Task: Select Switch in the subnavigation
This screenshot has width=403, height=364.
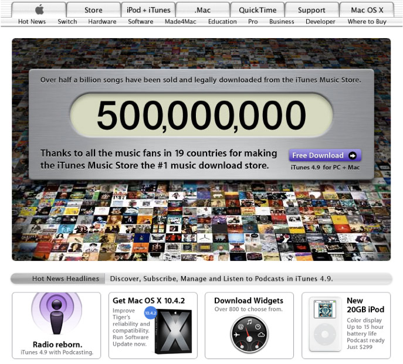Action: point(67,22)
